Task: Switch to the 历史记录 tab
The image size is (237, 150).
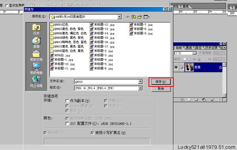Action: (211, 48)
